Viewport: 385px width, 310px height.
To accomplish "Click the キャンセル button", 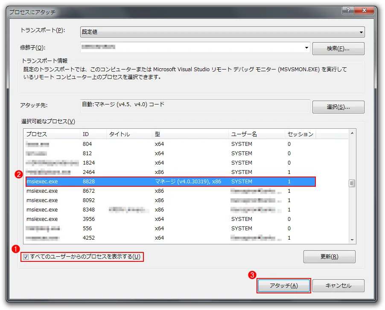I will coord(338,285).
